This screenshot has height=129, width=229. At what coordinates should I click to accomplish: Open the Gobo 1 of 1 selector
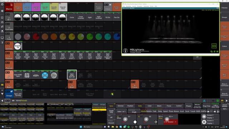[121, 111]
